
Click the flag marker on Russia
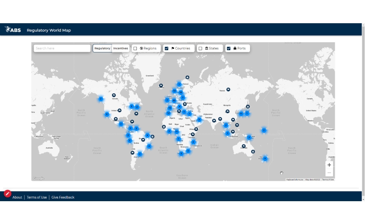point(228,90)
